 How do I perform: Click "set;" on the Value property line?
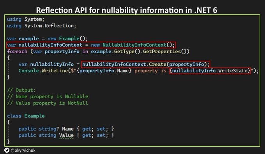click(x=102, y=135)
